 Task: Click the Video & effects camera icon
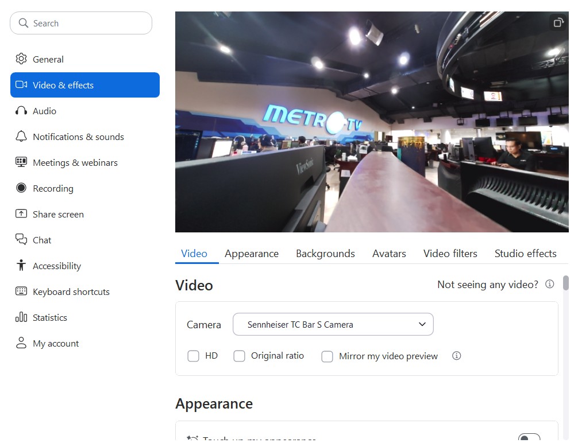coord(21,85)
